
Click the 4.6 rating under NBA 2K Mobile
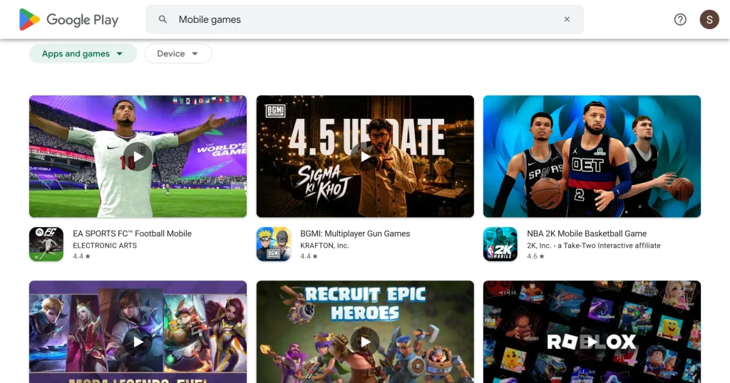tap(535, 256)
